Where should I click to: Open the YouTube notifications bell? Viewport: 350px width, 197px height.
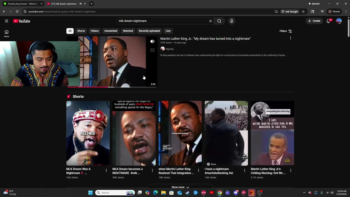pyautogui.click(x=328, y=21)
